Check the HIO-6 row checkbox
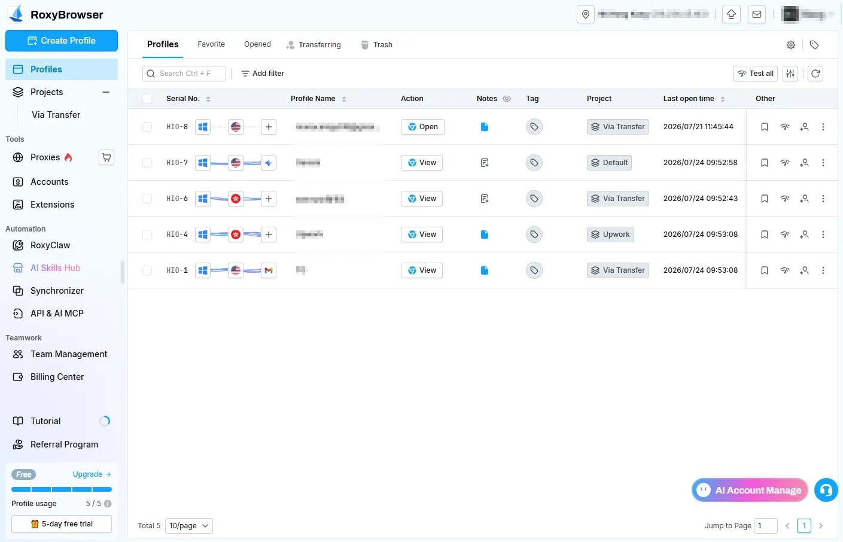The height and width of the screenshot is (542, 843). pyautogui.click(x=147, y=199)
